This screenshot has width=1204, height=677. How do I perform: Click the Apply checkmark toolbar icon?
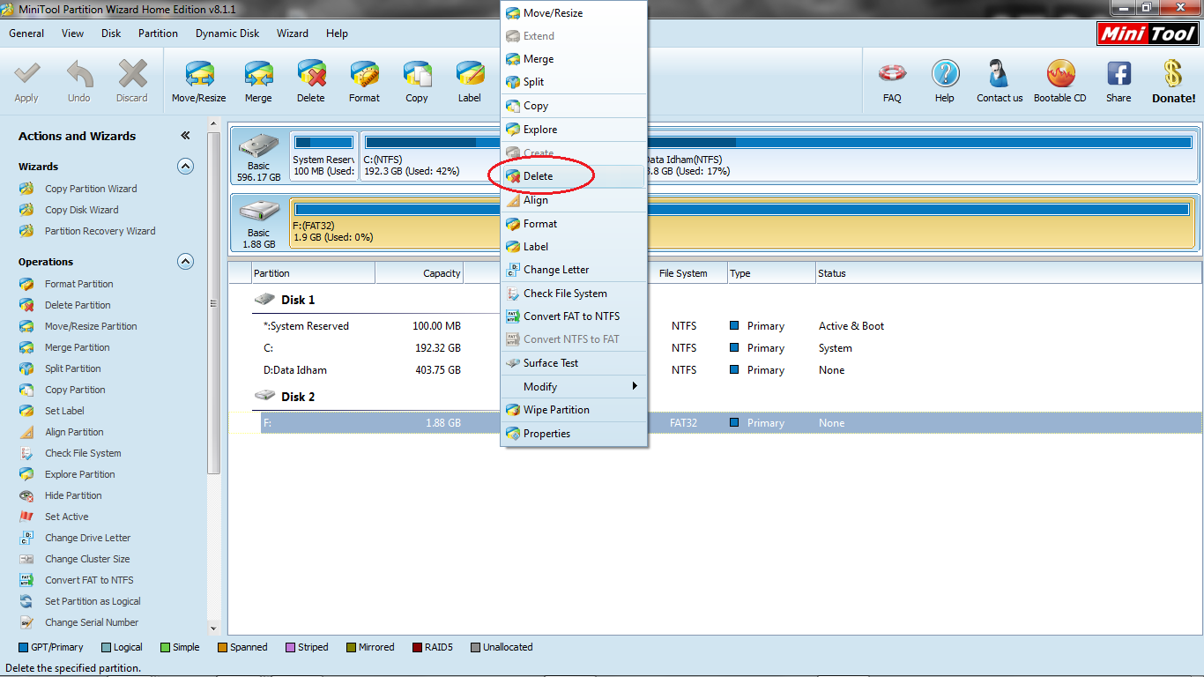pyautogui.click(x=26, y=73)
